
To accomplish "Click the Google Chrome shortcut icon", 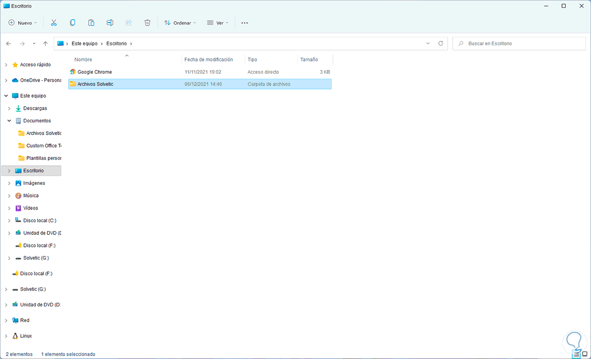I will click(x=73, y=72).
